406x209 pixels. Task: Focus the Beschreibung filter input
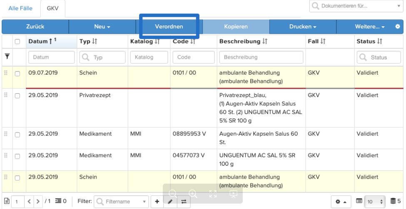coord(261,57)
